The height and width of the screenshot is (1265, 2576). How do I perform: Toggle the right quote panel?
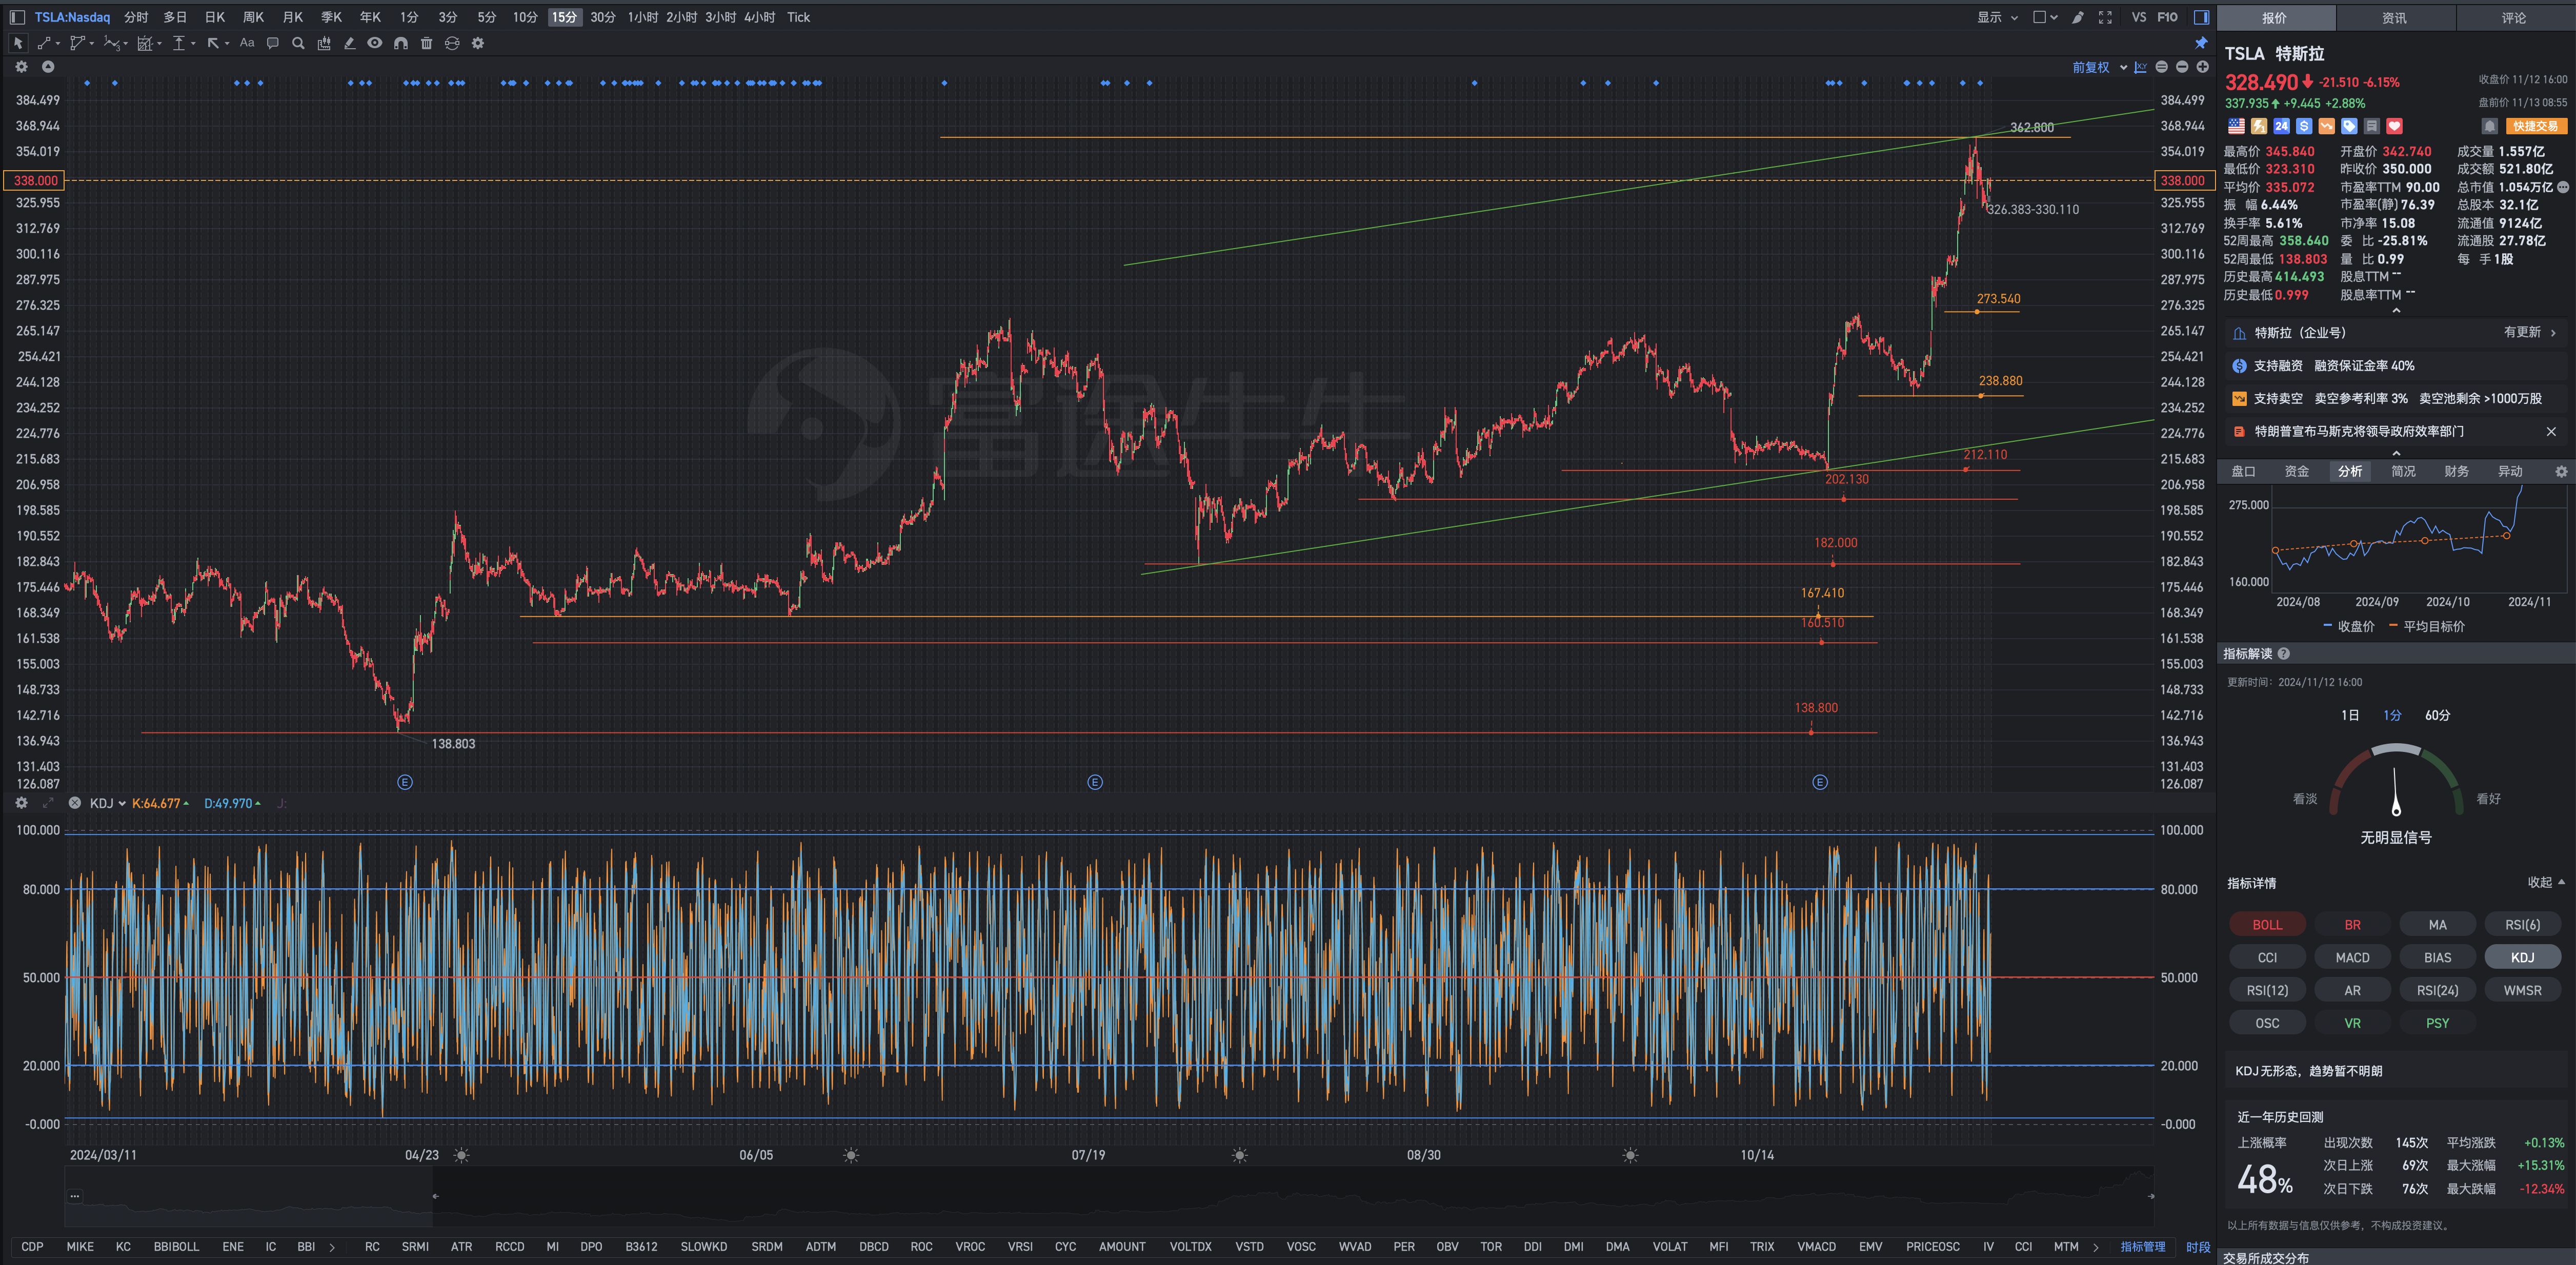[x=2201, y=17]
